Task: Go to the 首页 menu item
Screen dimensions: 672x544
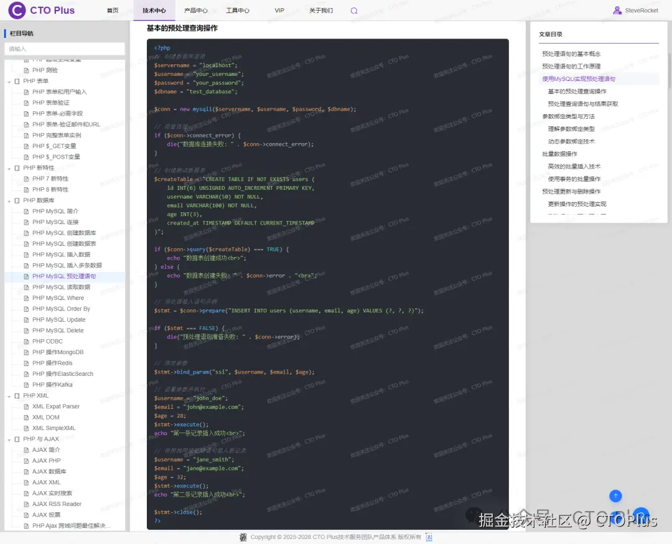Action: pyautogui.click(x=113, y=11)
